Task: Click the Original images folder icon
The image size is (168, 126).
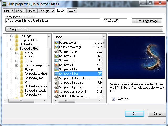Action: click(21, 65)
